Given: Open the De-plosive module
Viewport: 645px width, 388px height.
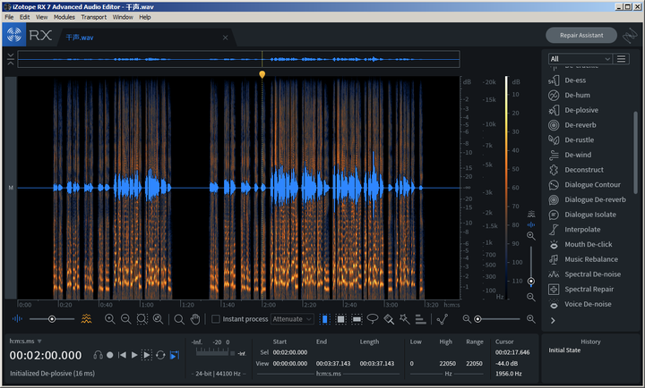Looking at the screenshot, I should 580,110.
